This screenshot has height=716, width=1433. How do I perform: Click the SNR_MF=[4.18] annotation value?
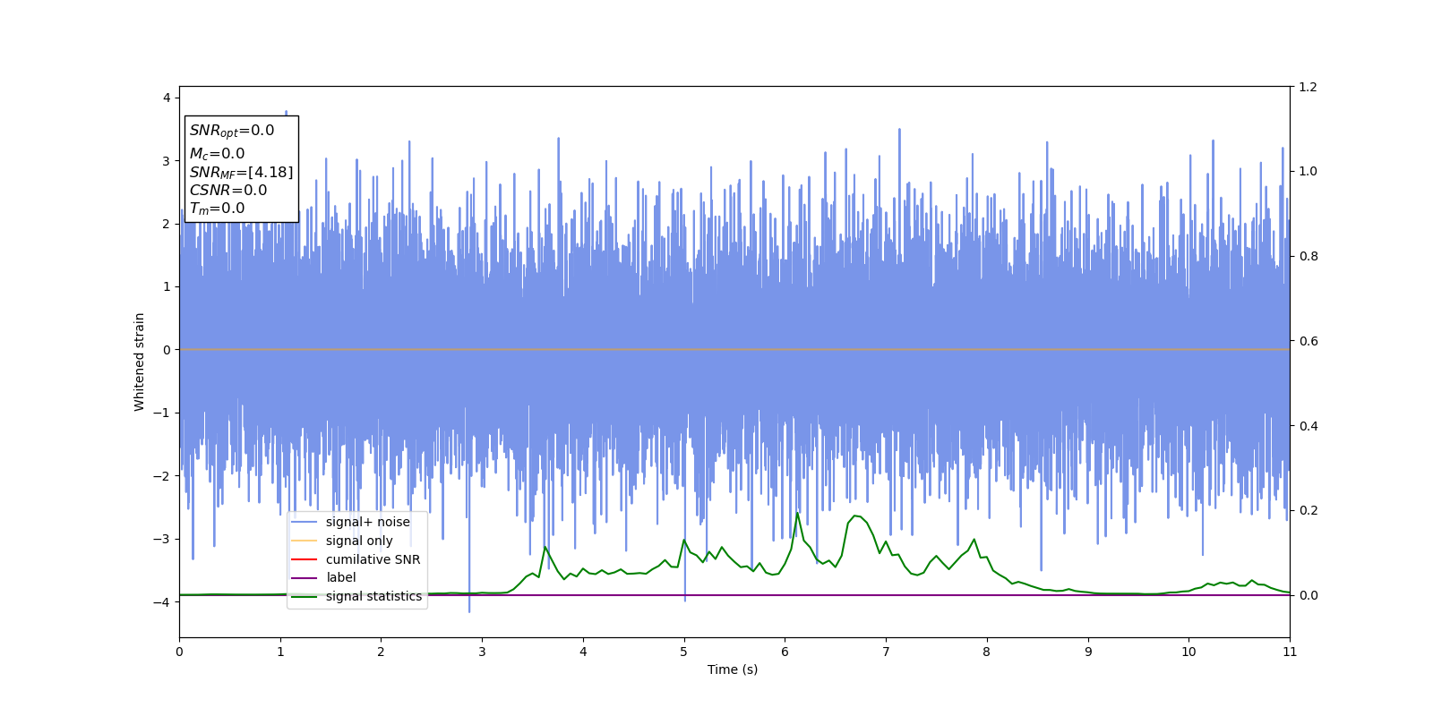(241, 172)
